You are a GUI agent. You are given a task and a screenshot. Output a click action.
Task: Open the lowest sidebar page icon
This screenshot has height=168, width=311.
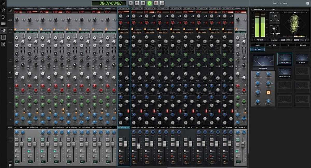(3, 44)
